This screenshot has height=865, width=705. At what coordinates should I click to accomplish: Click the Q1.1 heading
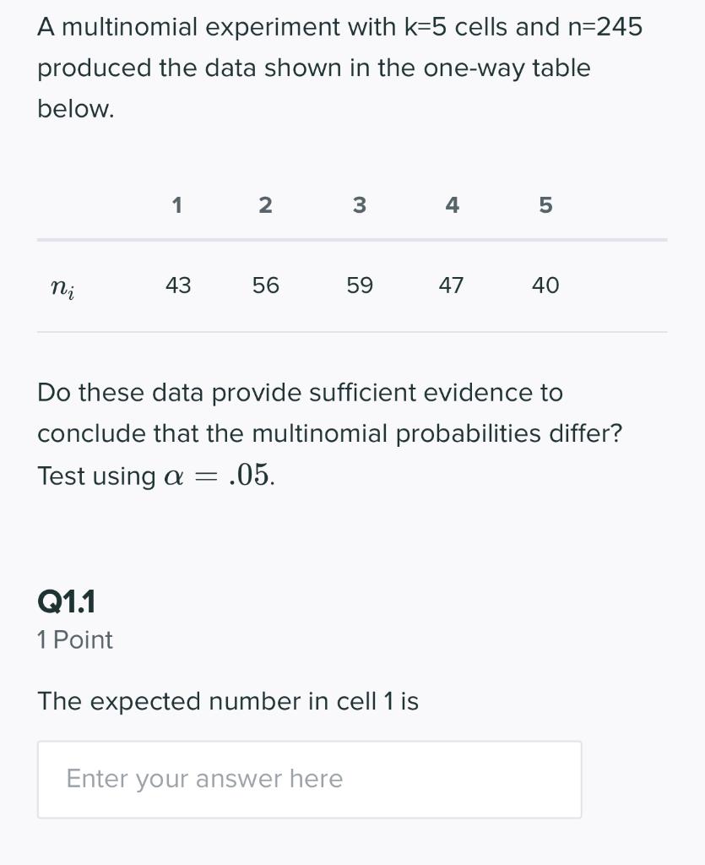(67, 601)
